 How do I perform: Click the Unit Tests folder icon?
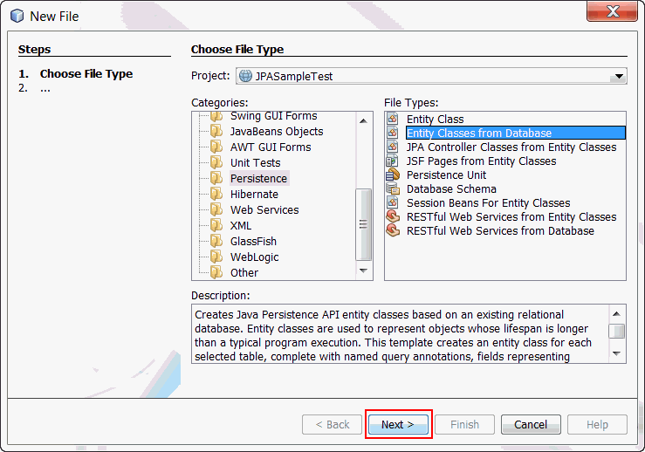coord(216,162)
